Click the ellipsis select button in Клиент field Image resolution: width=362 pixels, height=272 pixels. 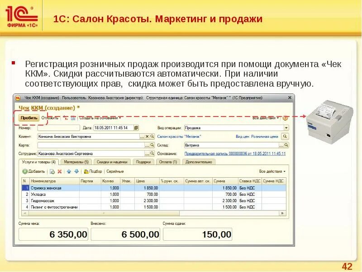click(142, 137)
